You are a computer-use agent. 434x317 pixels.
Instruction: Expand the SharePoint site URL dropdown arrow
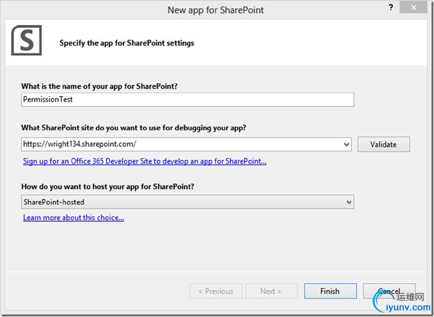click(346, 145)
